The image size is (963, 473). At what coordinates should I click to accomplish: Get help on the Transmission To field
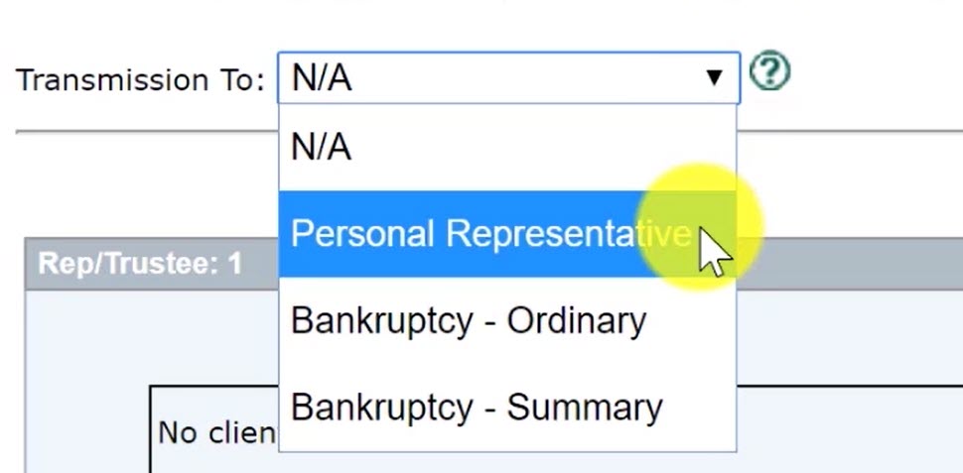[x=769, y=72]
